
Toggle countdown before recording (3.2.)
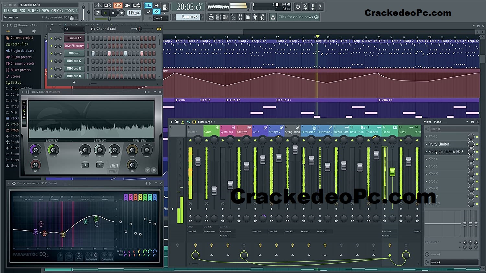click(x=118, y=5)
